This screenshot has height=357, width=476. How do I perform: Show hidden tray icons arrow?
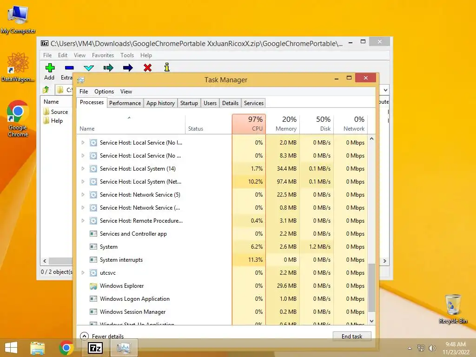[x=410, y=349]
